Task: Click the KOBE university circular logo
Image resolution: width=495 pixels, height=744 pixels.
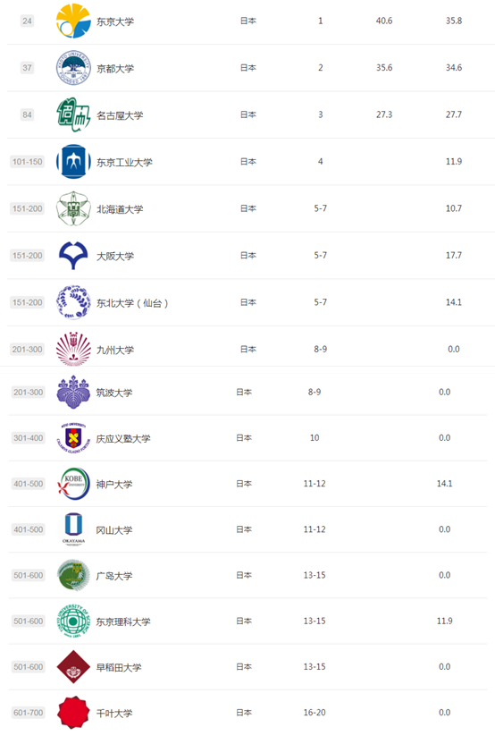Action: pos(73,484)
